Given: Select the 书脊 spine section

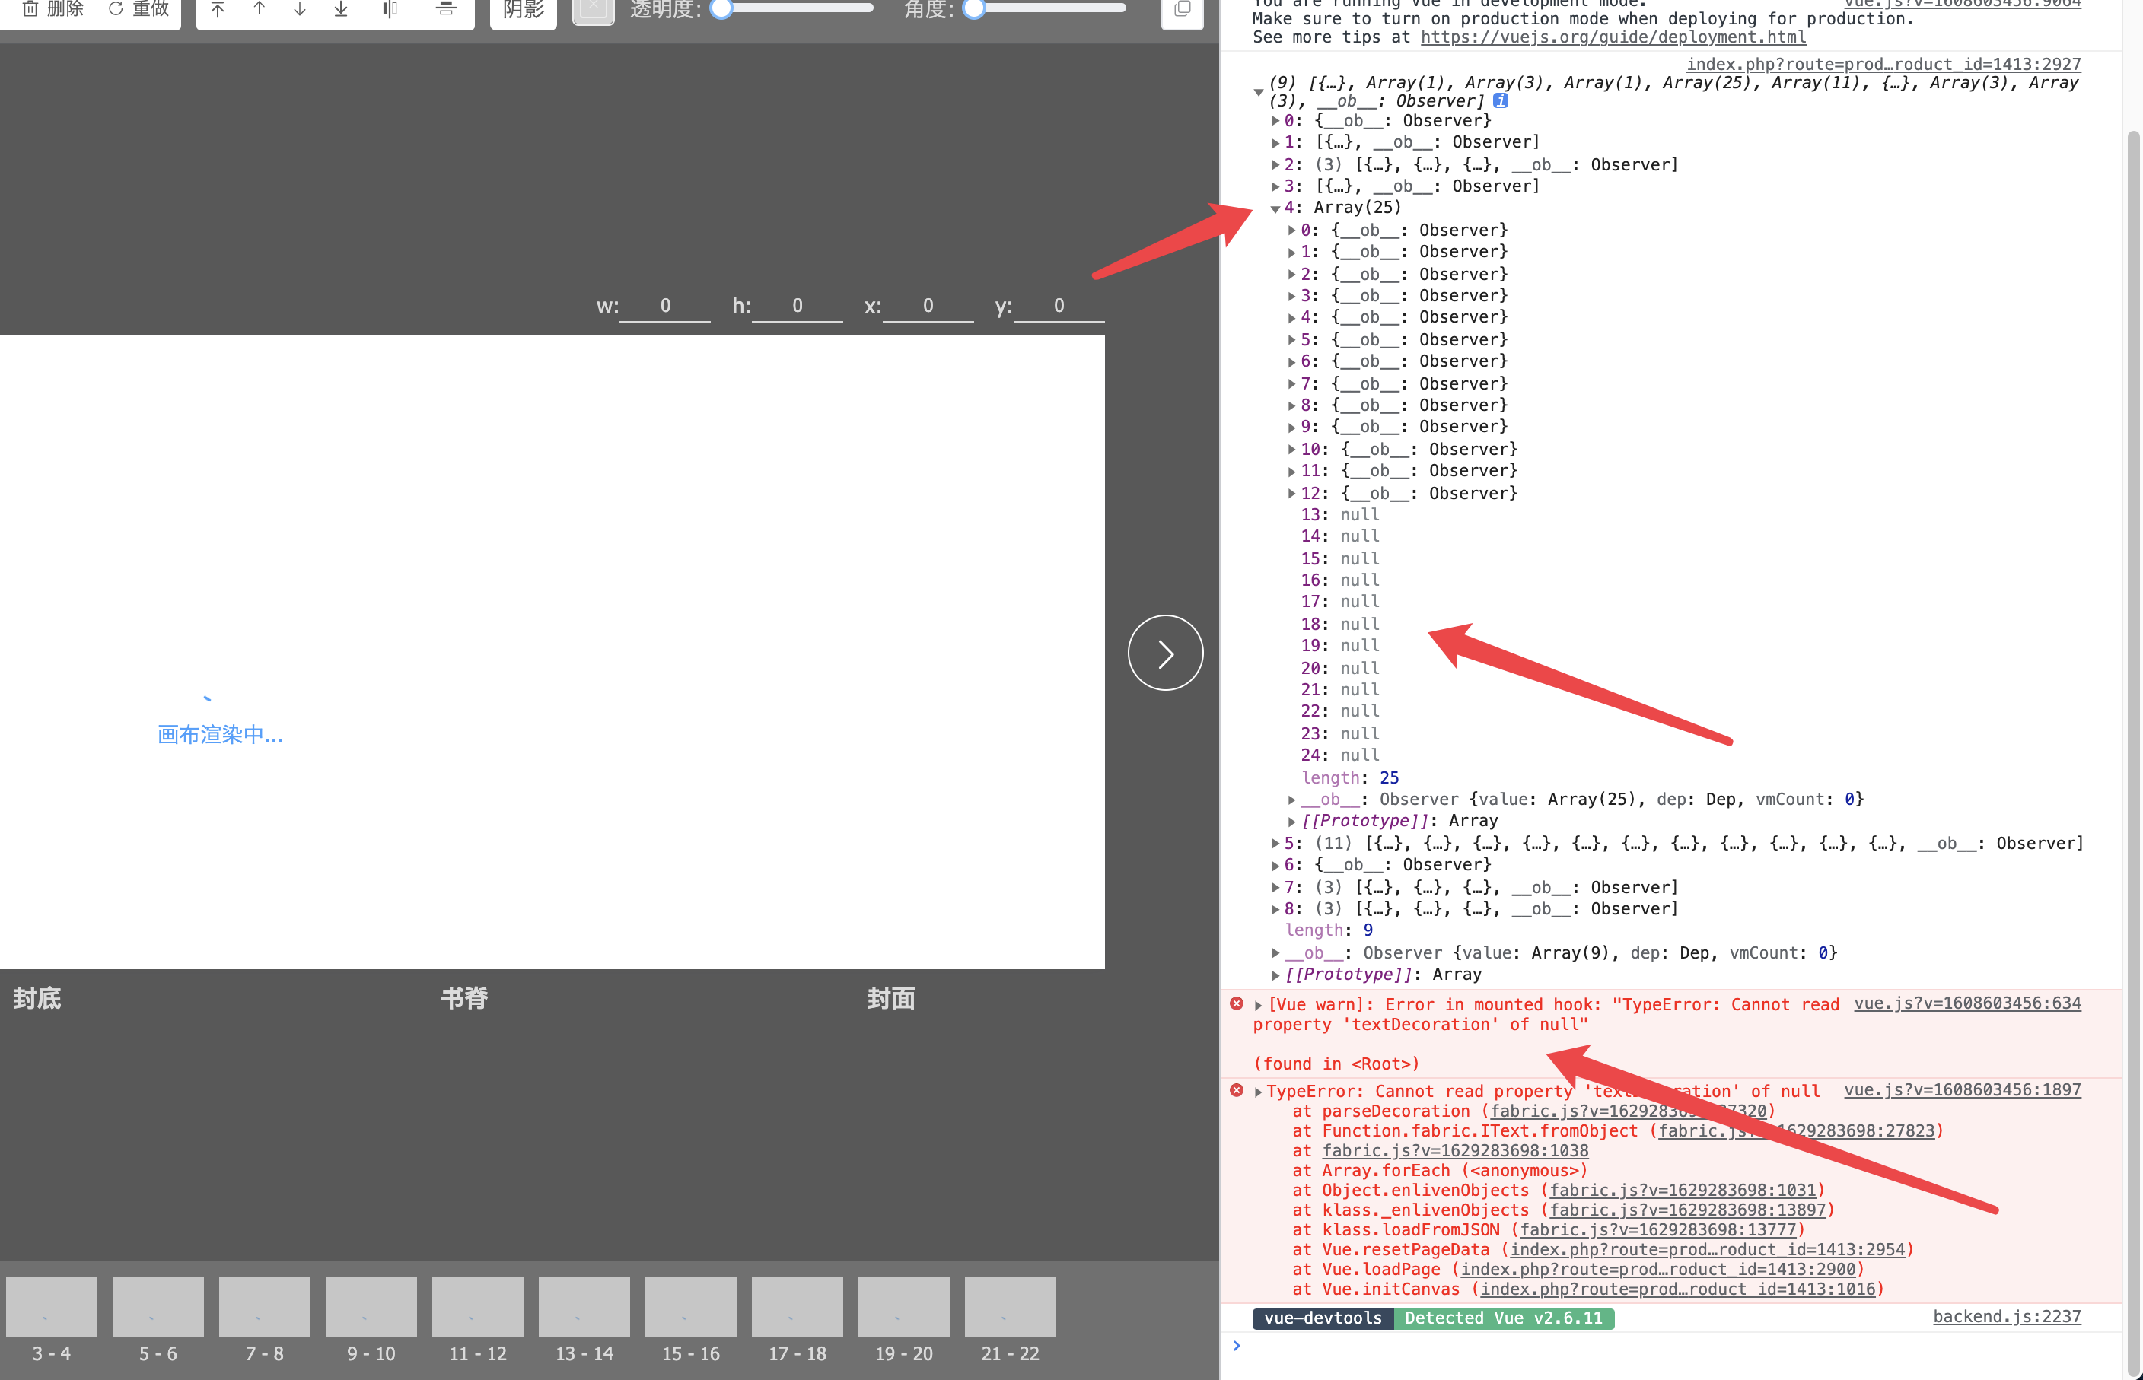Looking at the screenshot, I should [x=463, y=998].
